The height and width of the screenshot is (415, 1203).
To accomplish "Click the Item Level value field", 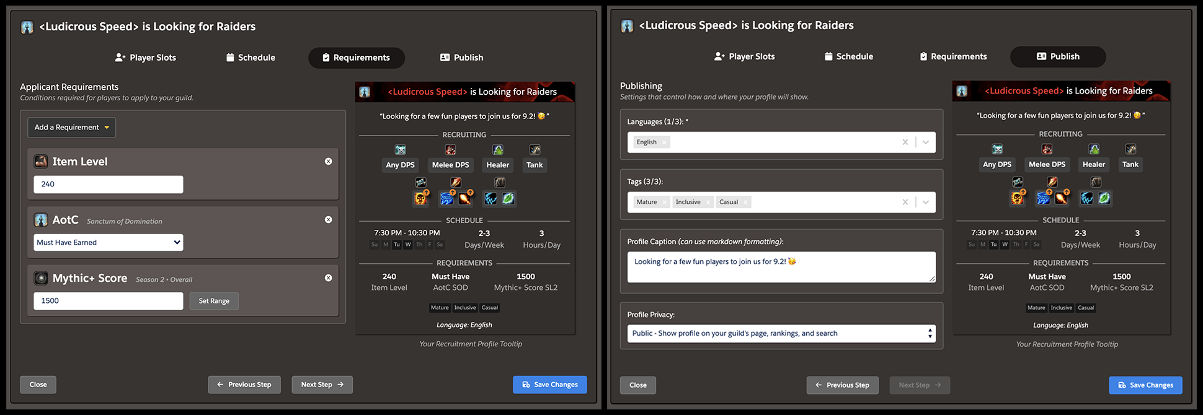I will click(x=109, y=185).
